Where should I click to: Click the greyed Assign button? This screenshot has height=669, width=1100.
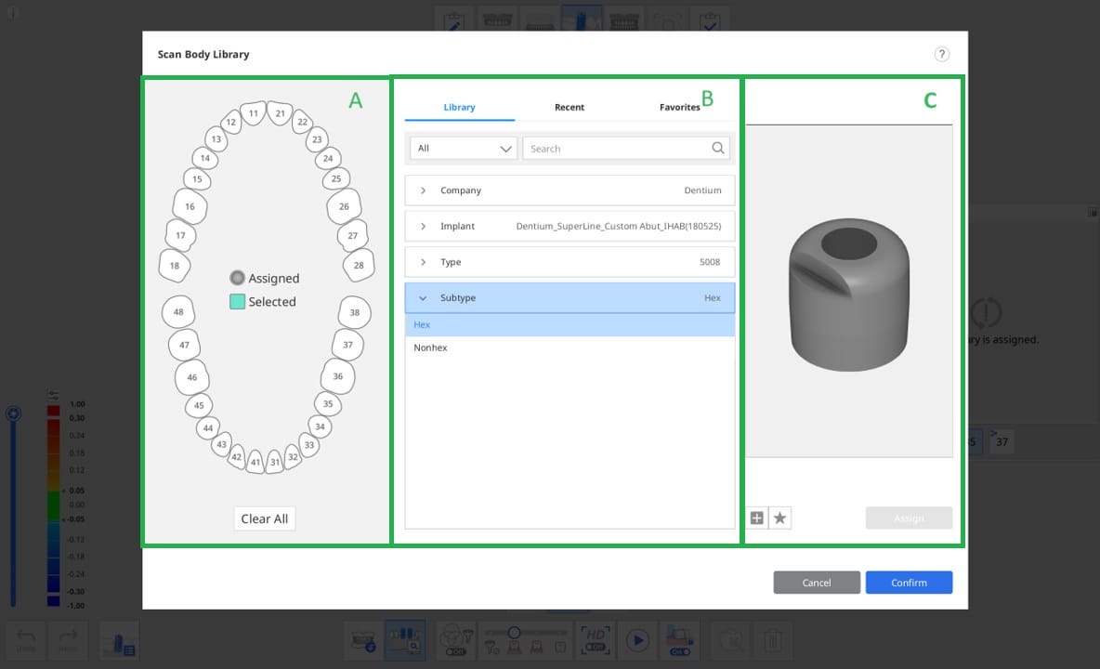(909, 518)
